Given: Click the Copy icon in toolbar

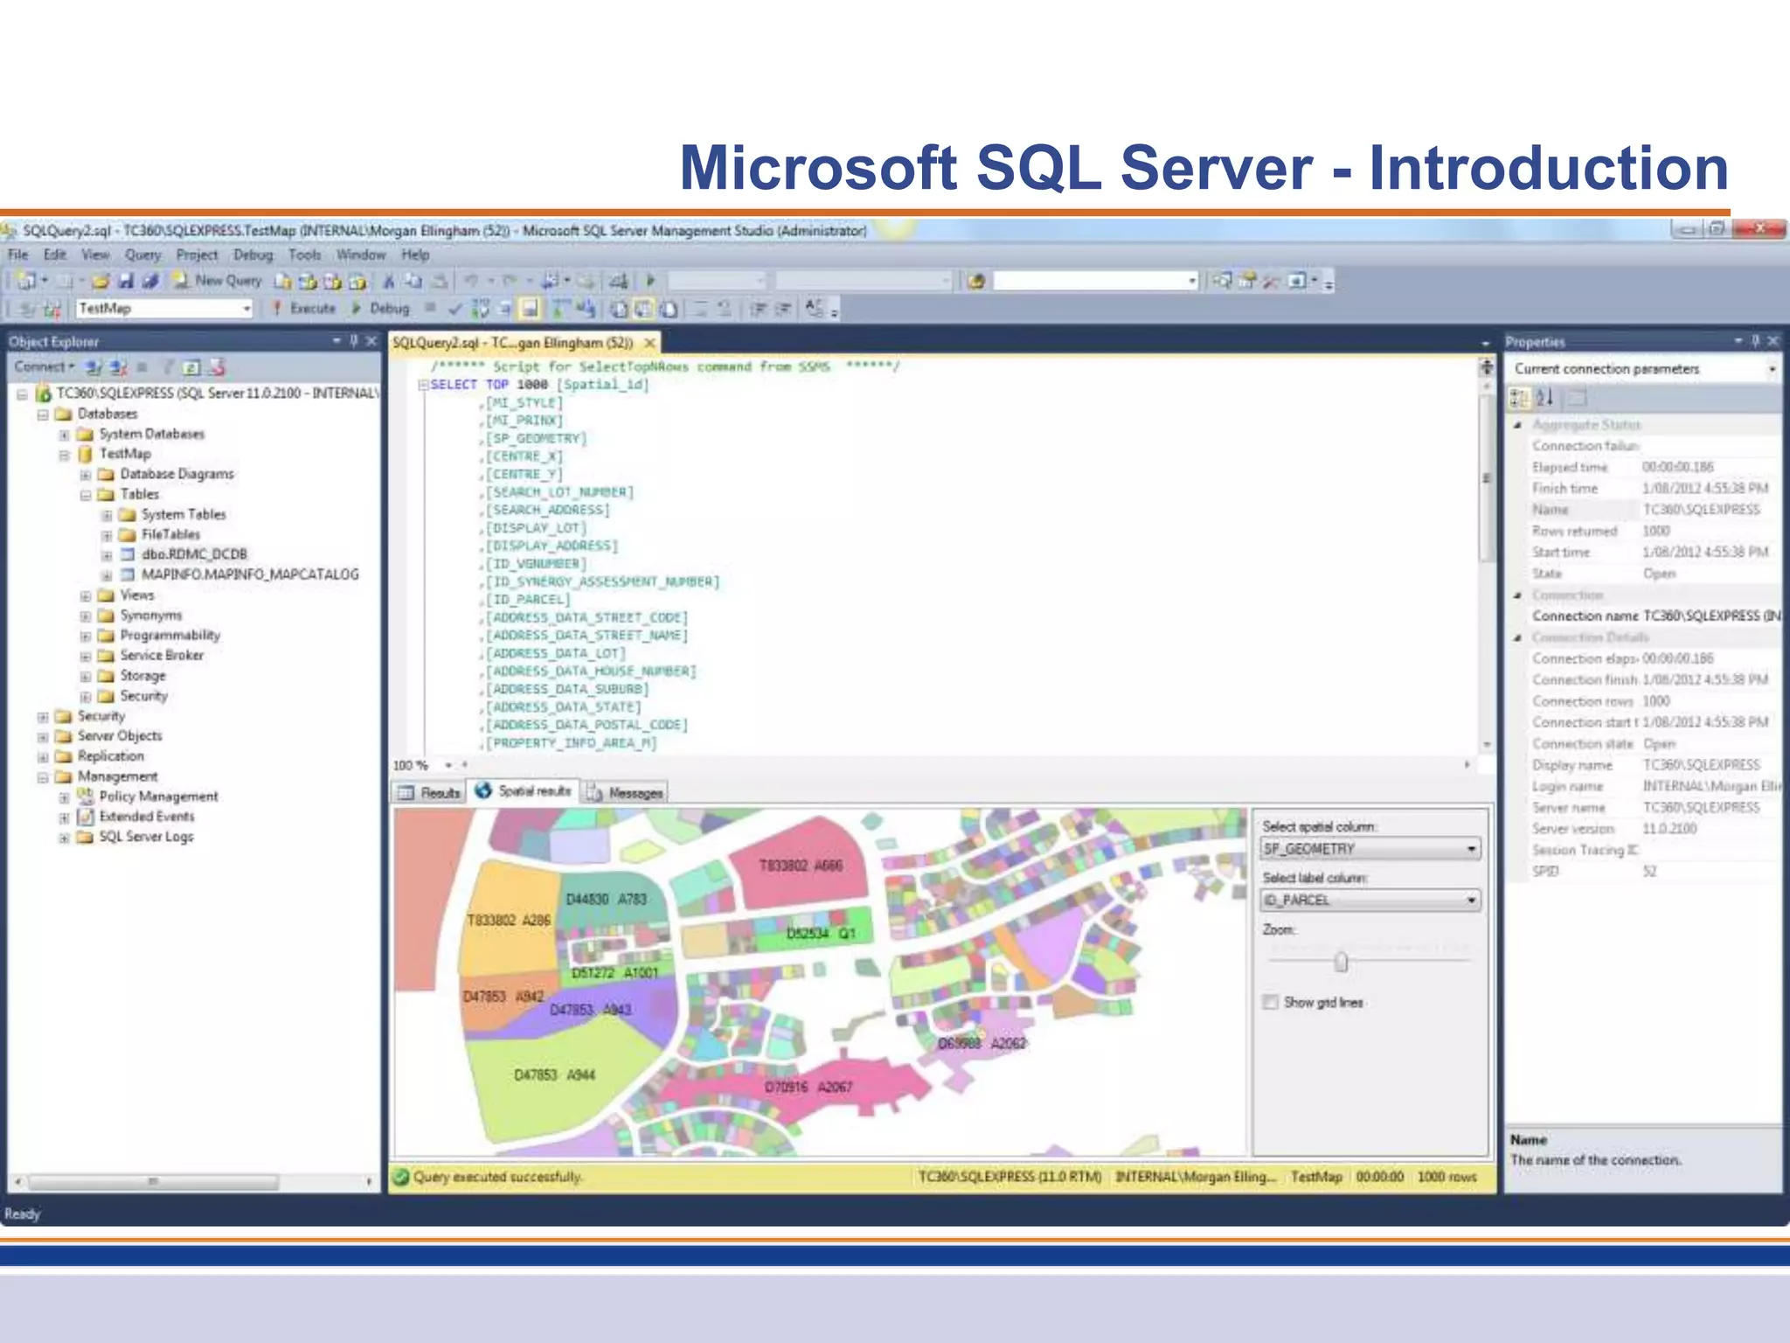Looking at the screenshot, I should click(x=413, y=281).
